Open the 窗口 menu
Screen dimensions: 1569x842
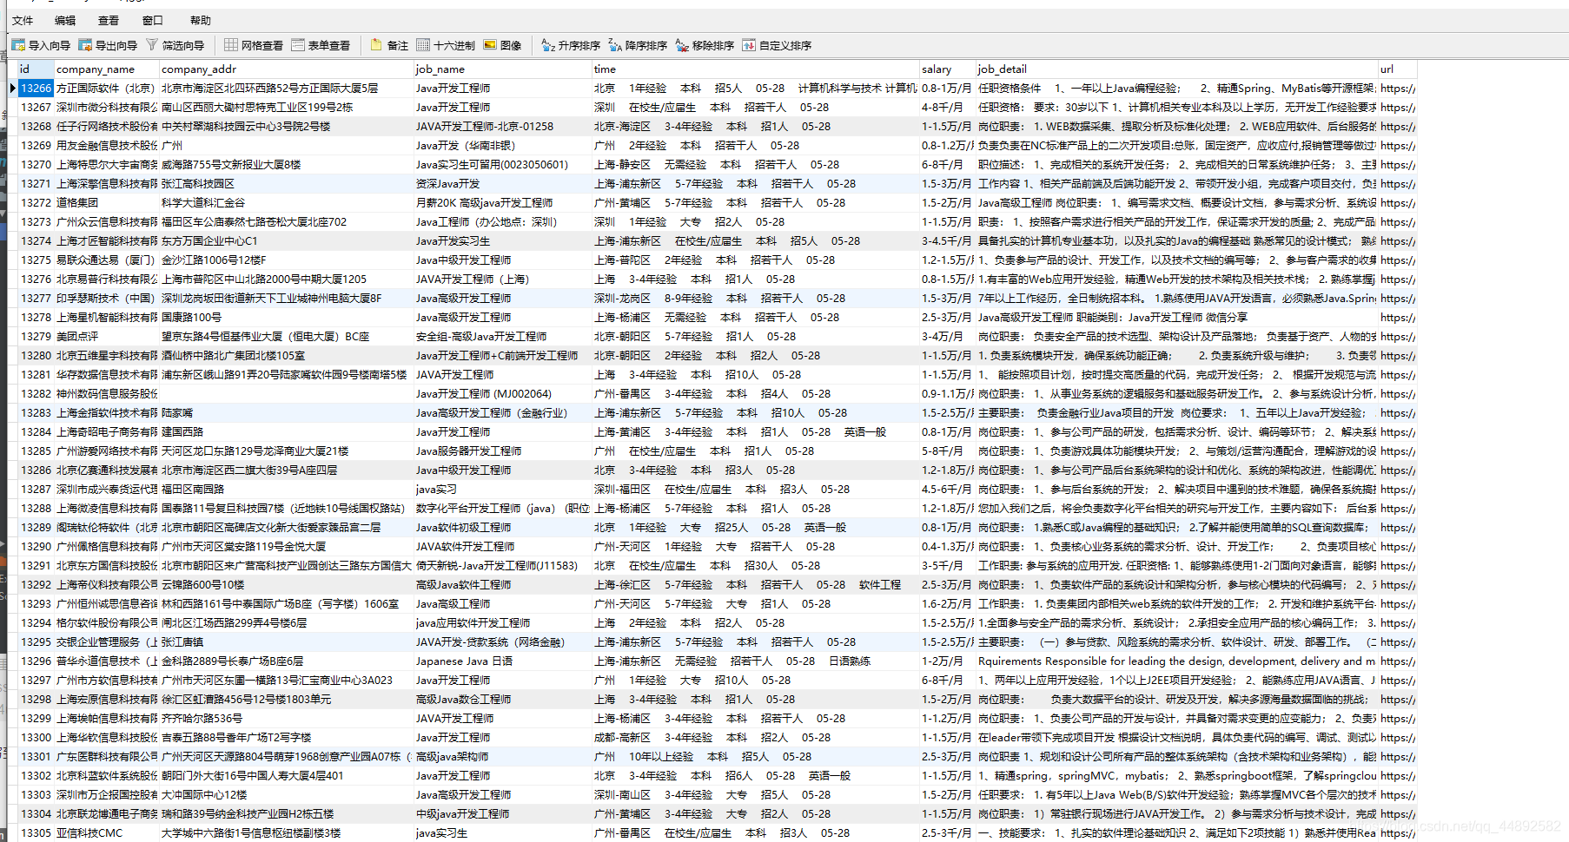tap(152, 20)
